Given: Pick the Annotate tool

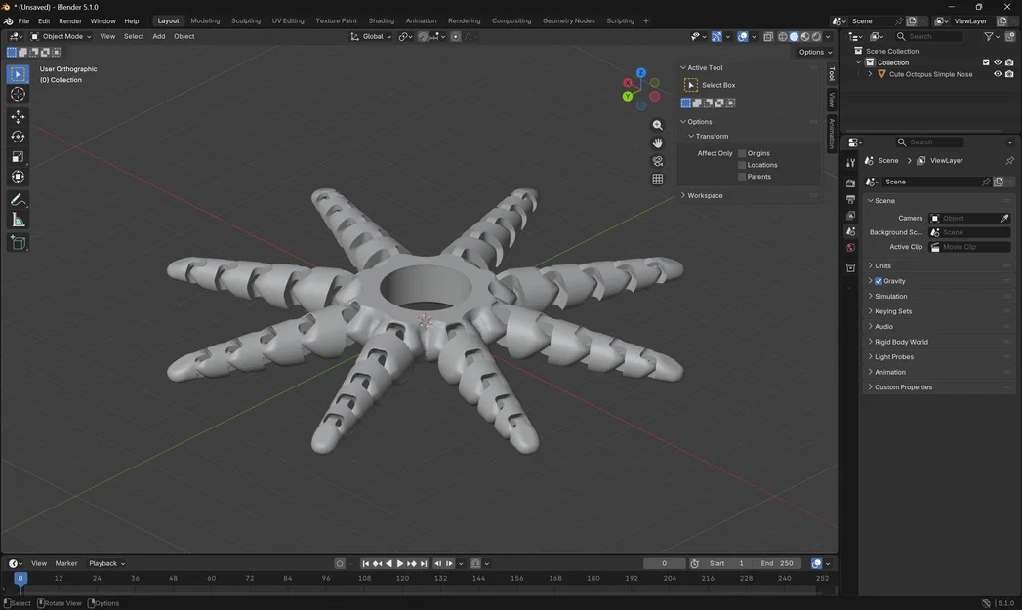Looking at the screenshot, I should click(x=17, y=199).
